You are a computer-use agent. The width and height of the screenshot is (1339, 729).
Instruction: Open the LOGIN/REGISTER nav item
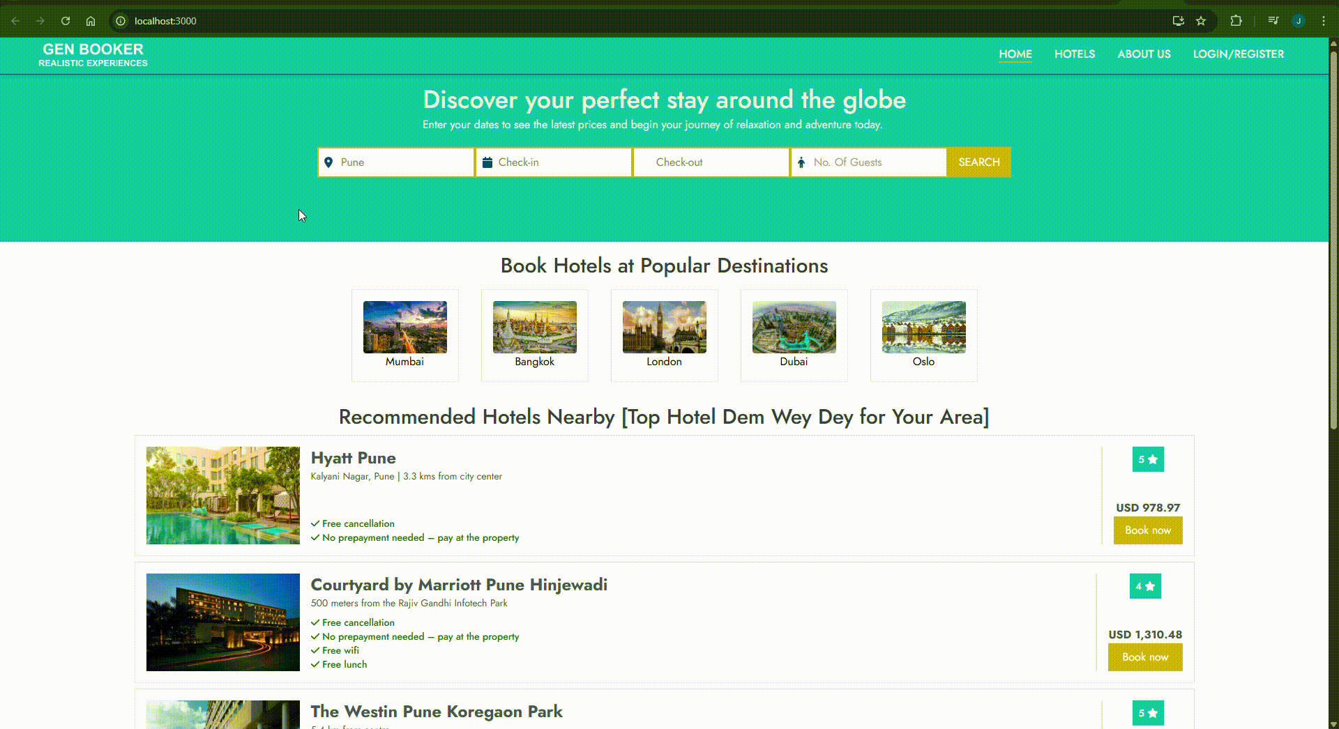pyautogui.click(x=1239, y=54)
